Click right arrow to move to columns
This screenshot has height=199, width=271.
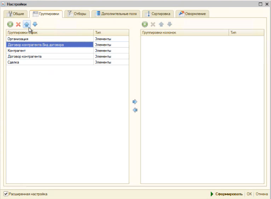pyautogui.click(x=135, y=102)
